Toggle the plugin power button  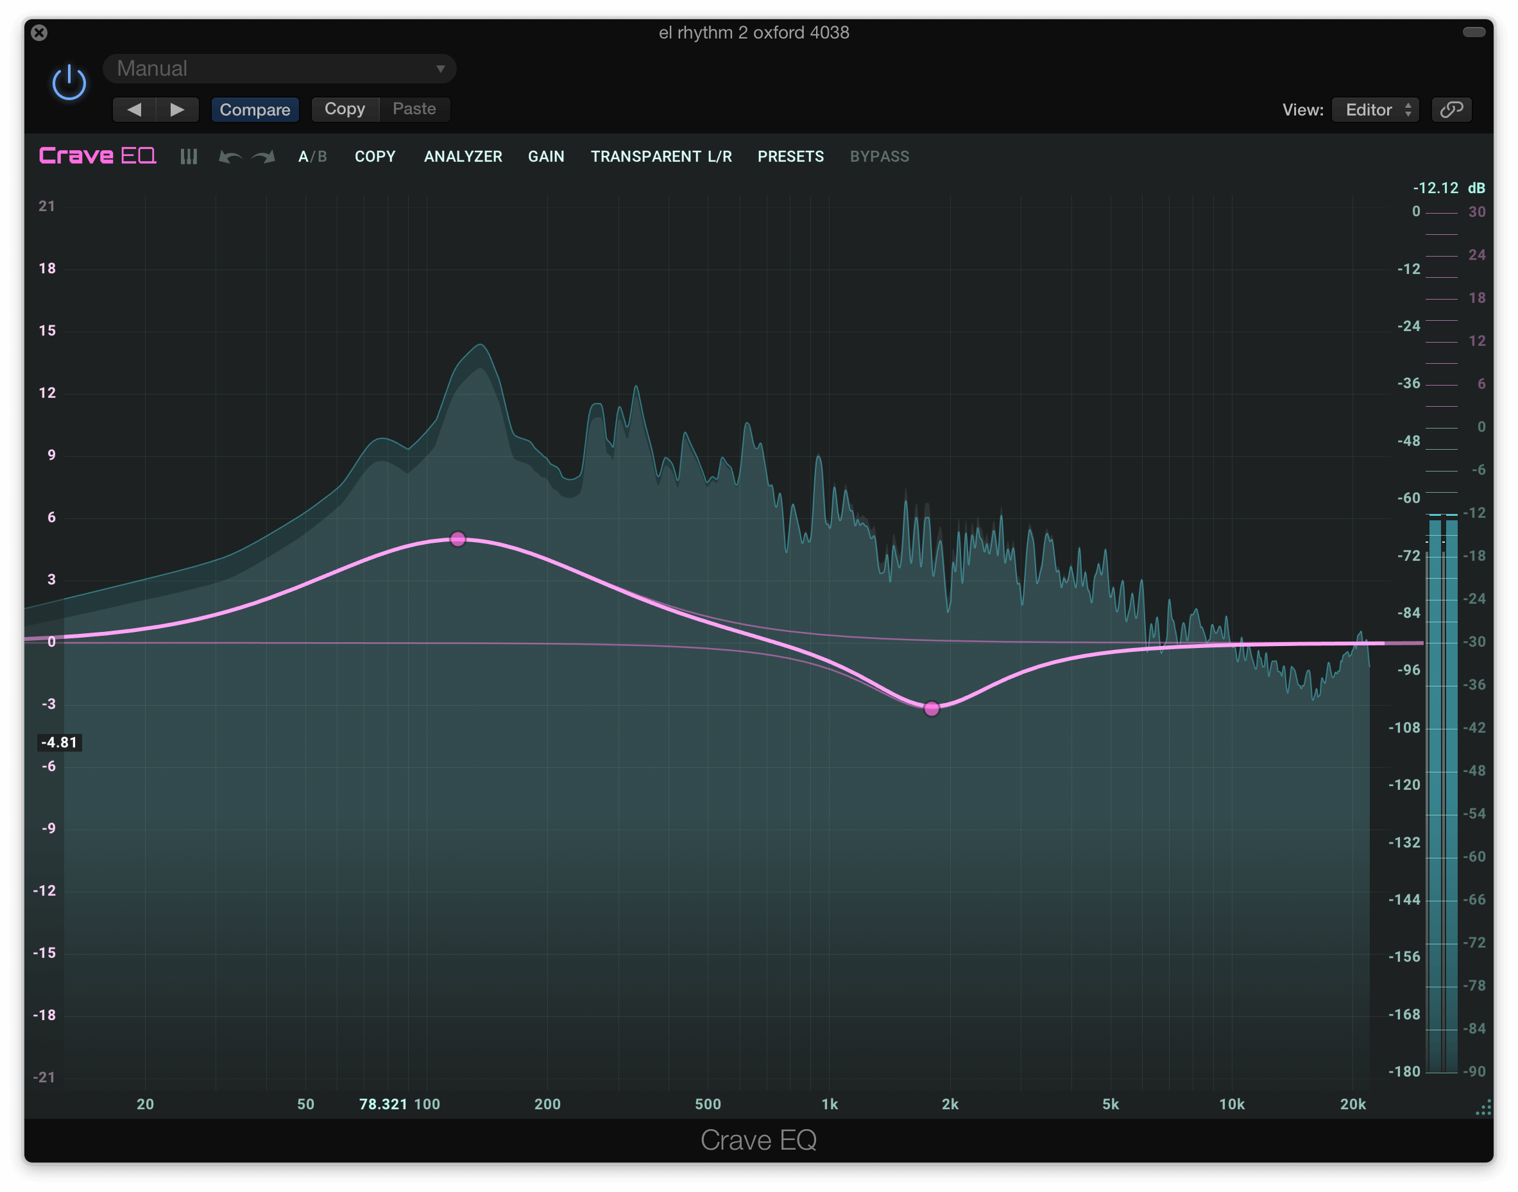point(69,83)
